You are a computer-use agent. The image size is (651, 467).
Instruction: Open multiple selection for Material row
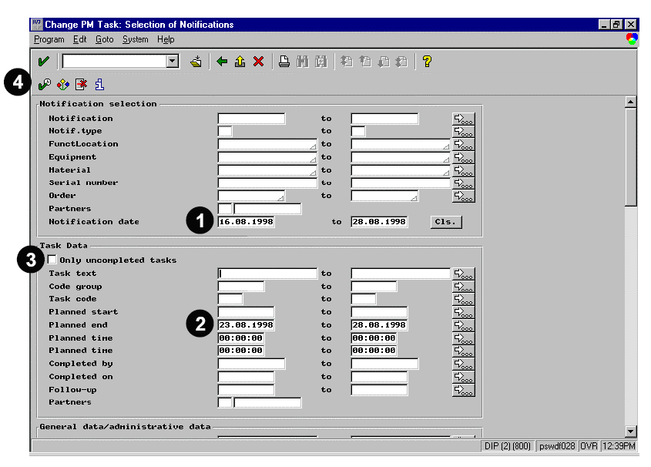(x=463, y=170)
